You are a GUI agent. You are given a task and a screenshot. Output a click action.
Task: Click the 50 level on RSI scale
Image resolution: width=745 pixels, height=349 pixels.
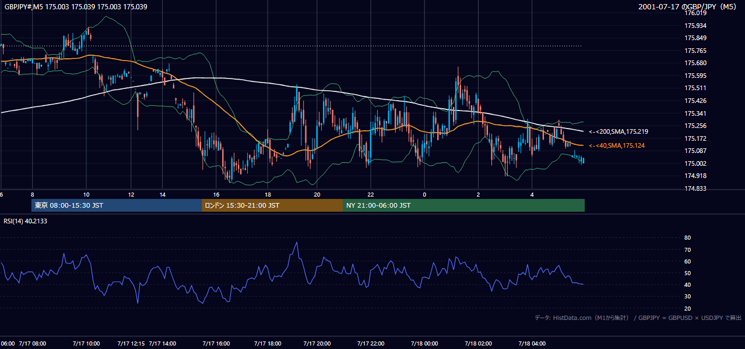click(x=687, y=273)
